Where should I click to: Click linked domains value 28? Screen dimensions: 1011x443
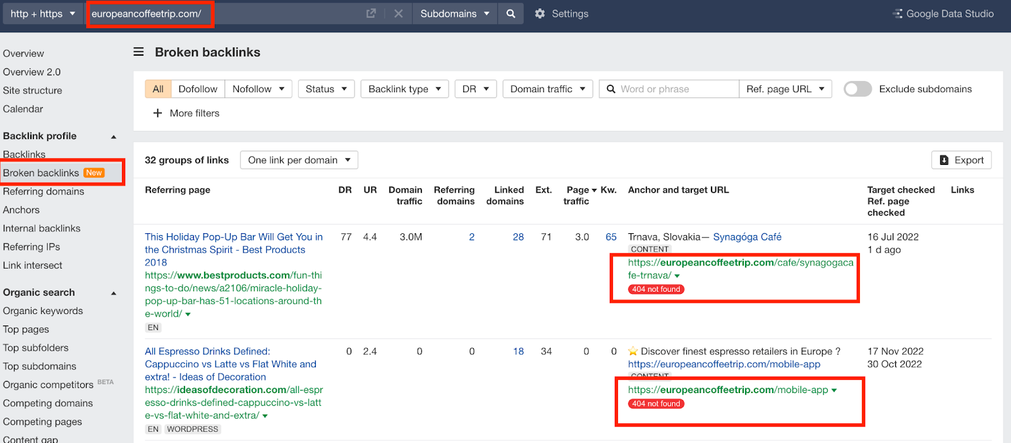[x=518, y=237]
